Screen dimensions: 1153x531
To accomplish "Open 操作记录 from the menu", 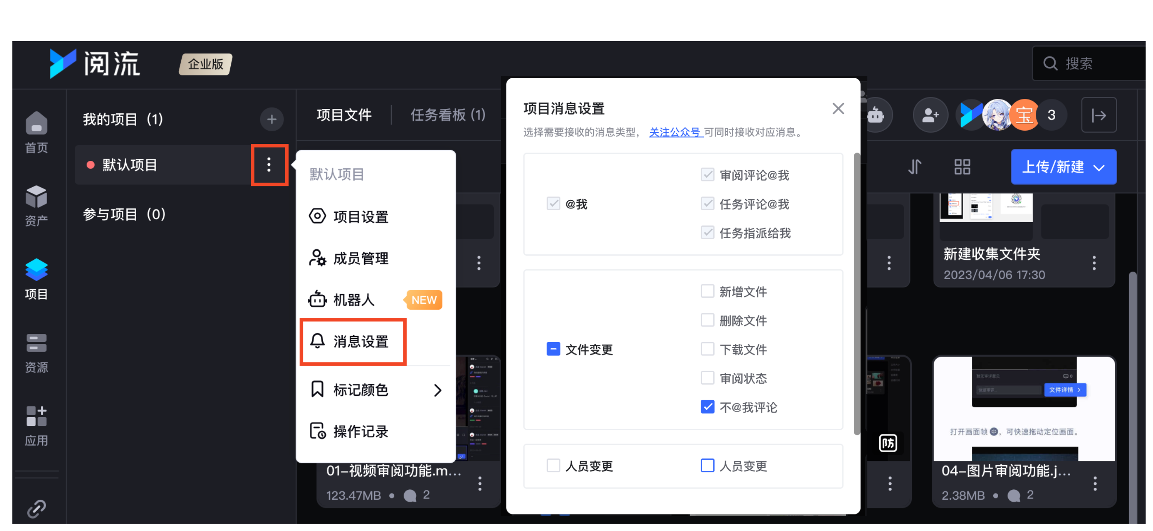I will pos(375,432).
